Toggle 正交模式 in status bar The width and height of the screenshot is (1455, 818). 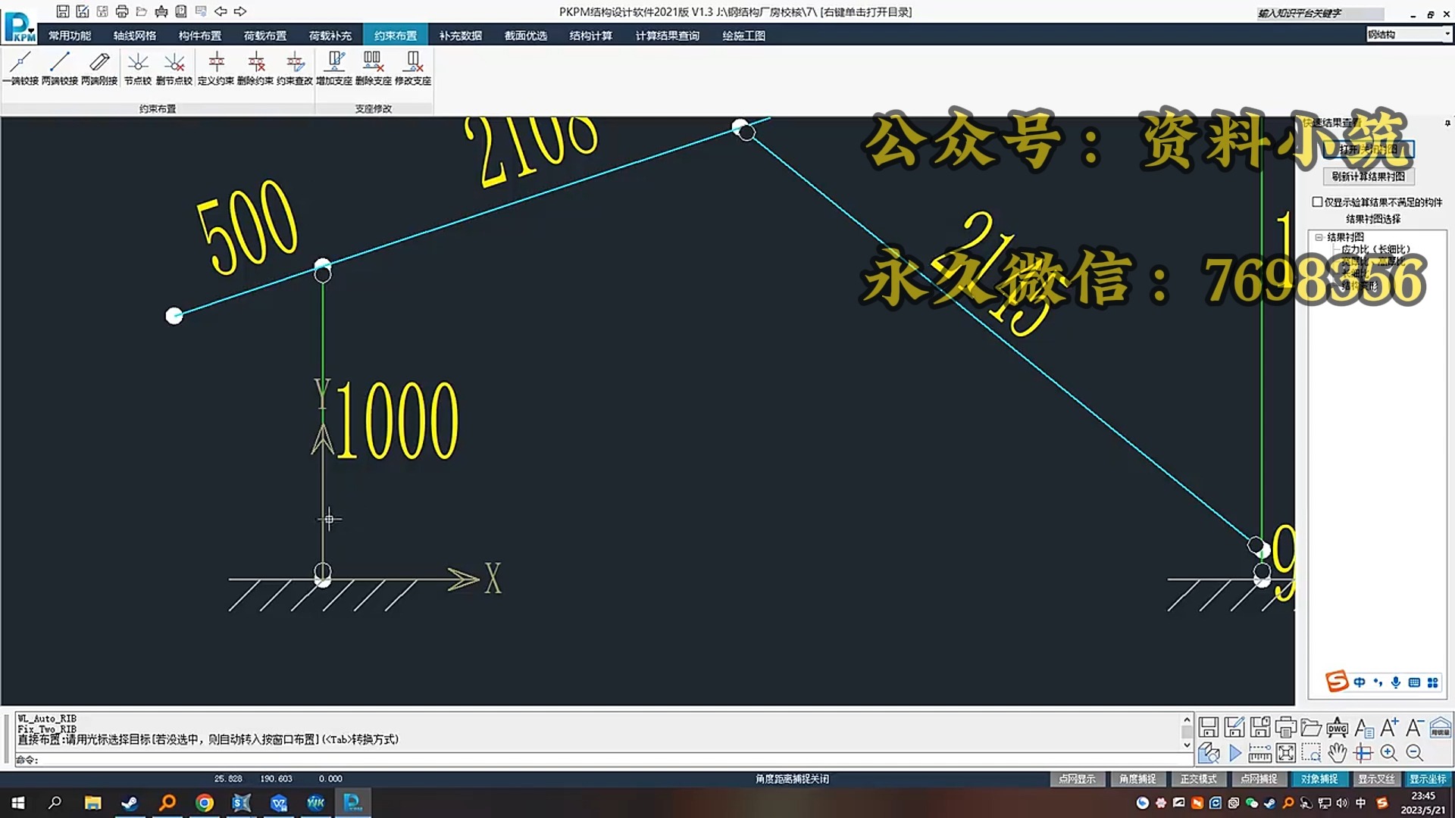(1198, 779)
